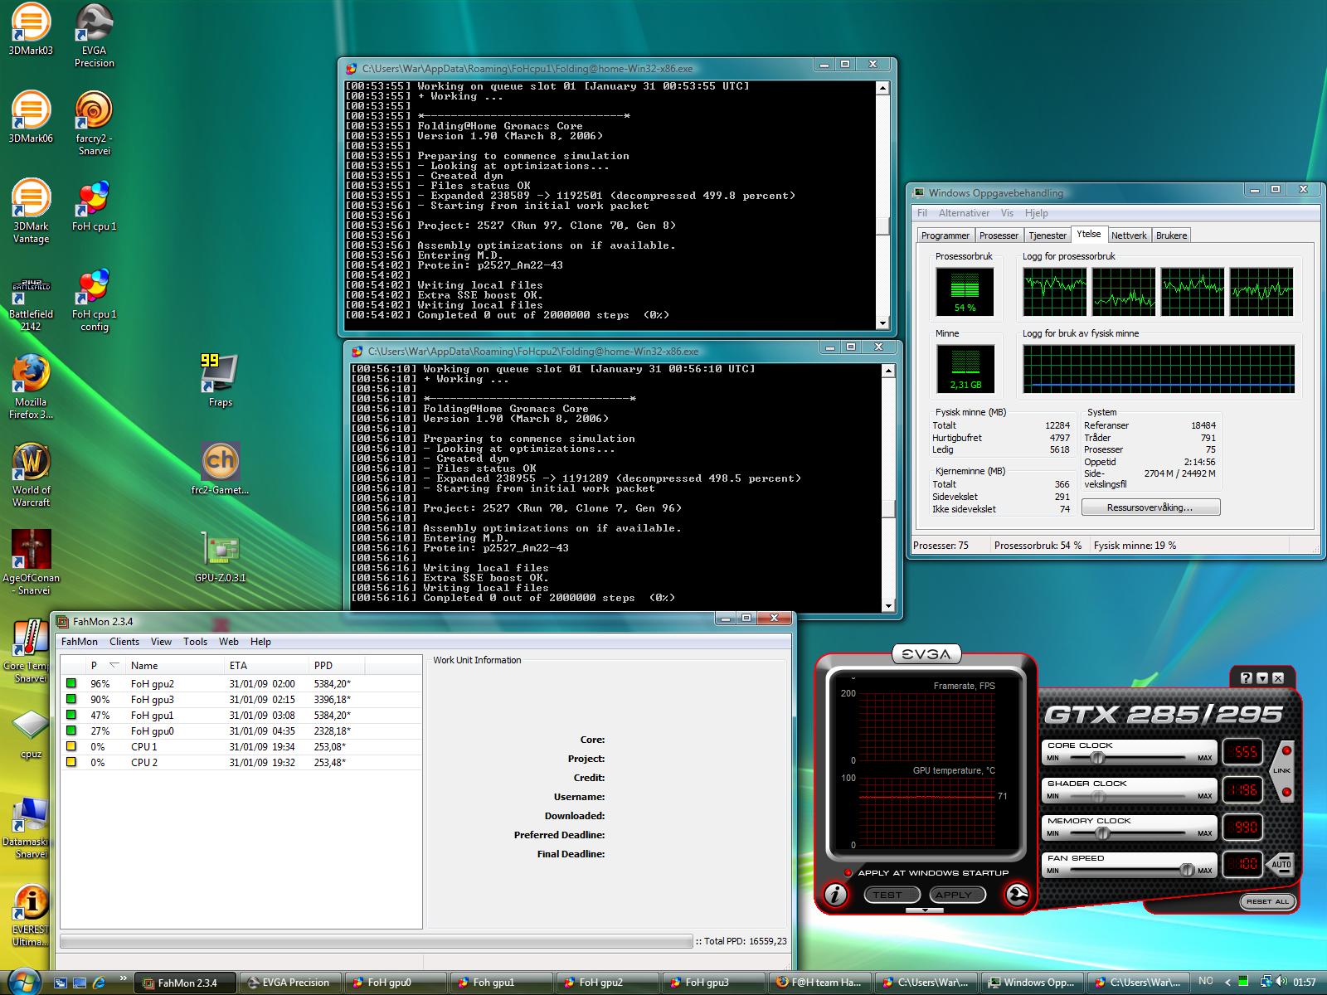Click the Memory Clock slider handle
The height and width of the screenshot is (995, 1327).
click(x=1102, y=832)
